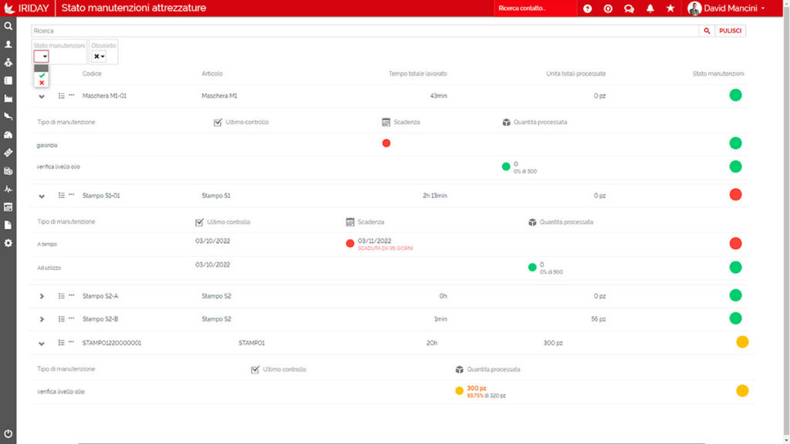Open the favorites star icon

670,8
